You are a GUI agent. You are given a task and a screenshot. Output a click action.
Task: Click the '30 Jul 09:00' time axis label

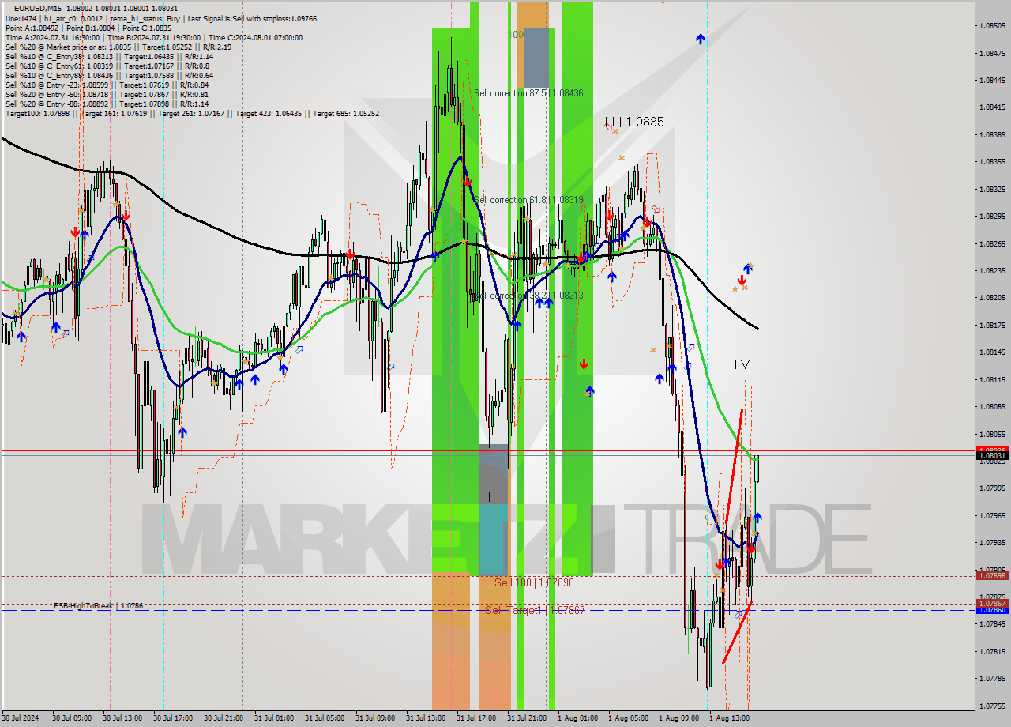click(x=72, y=718)
